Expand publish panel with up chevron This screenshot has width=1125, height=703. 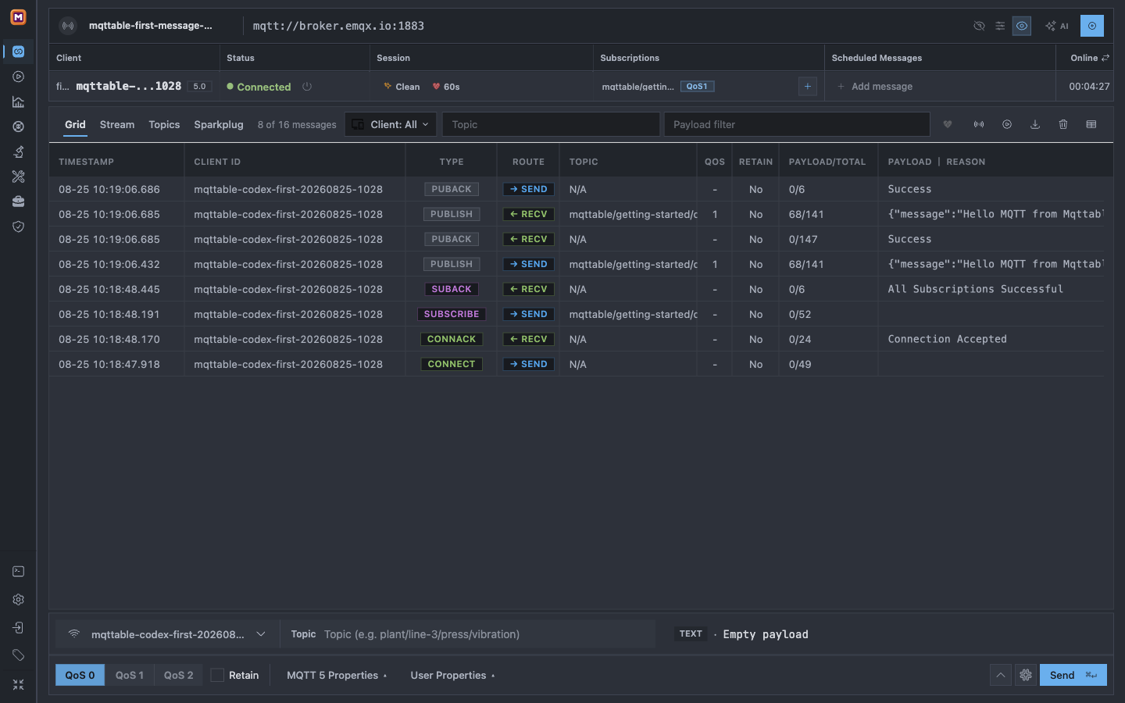(x=1001, y=675)
